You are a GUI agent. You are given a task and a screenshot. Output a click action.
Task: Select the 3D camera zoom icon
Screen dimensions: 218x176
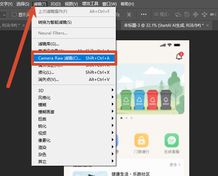click(x=213, y=14)
